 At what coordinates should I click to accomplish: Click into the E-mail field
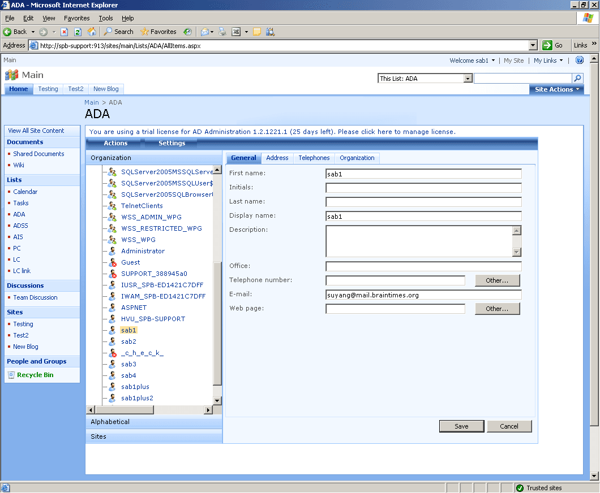423,295
